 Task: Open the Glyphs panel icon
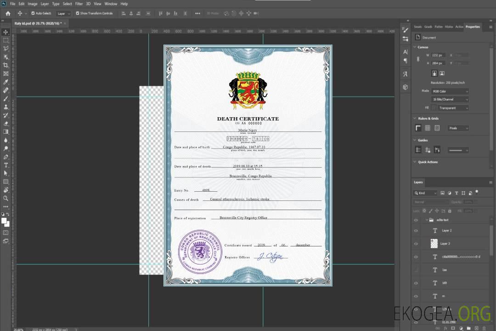tap(406, 74)
